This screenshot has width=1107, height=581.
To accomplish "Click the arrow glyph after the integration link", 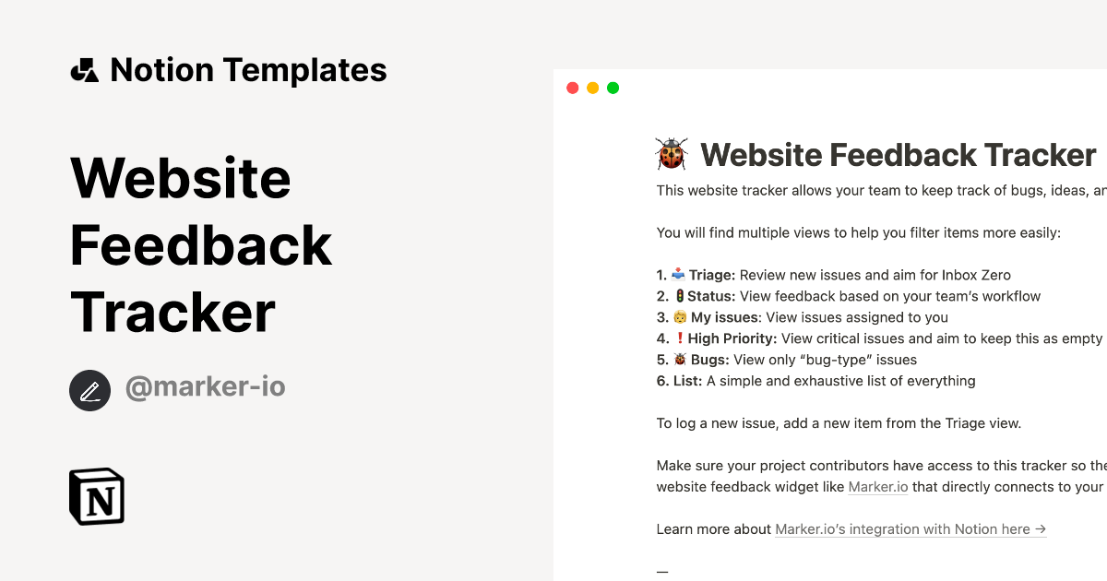I will (1041, 528).
